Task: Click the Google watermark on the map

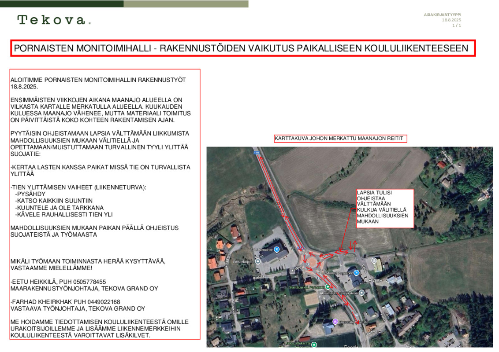Action: point(351,346)
